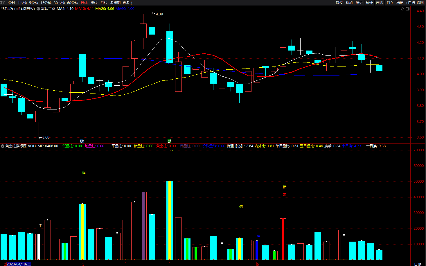Toggle the side panel layout icon
The image size is (426, 266).
tap(408, 9)
